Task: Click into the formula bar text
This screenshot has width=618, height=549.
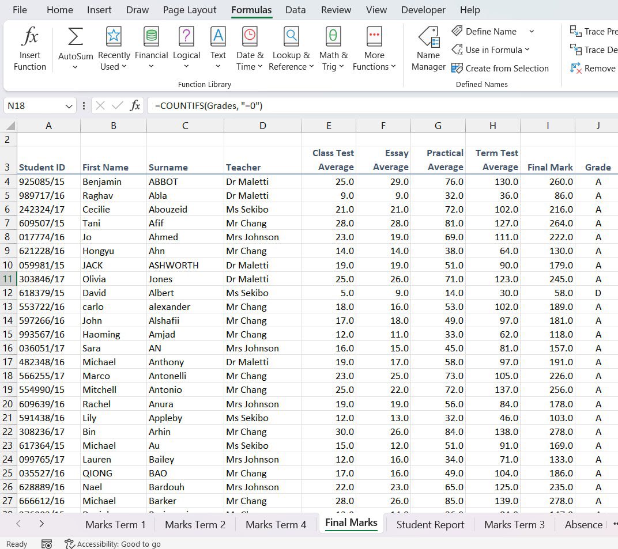Action: tap(382, 105)
